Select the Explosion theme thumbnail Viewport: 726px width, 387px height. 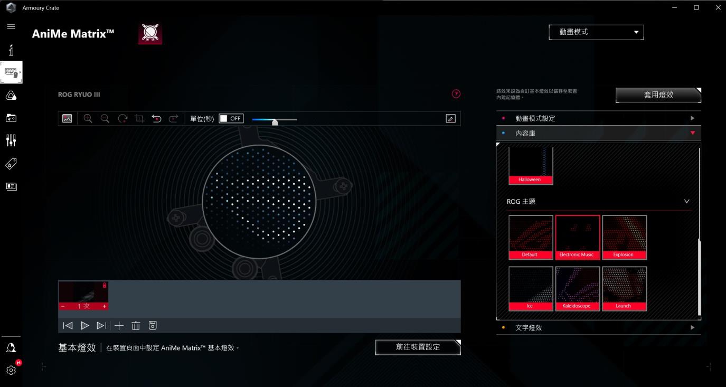(624, 238)
